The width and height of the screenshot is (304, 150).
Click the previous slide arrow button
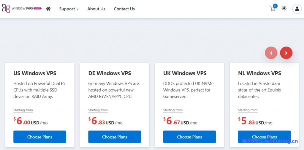[x=271, y=53]
